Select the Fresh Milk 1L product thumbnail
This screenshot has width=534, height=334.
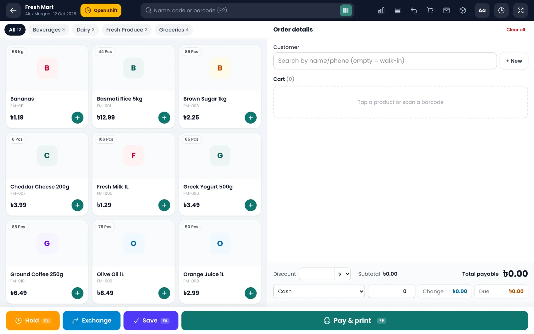click(133, 156)
